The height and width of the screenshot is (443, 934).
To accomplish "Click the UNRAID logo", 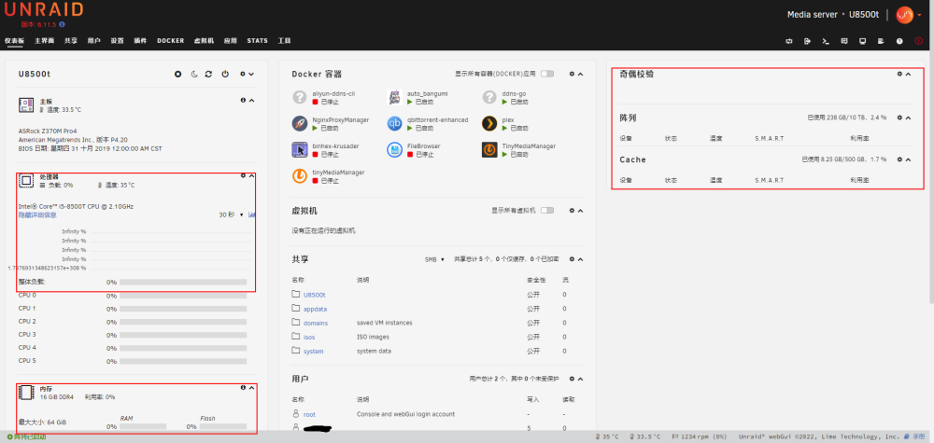I will click(44, 9).
